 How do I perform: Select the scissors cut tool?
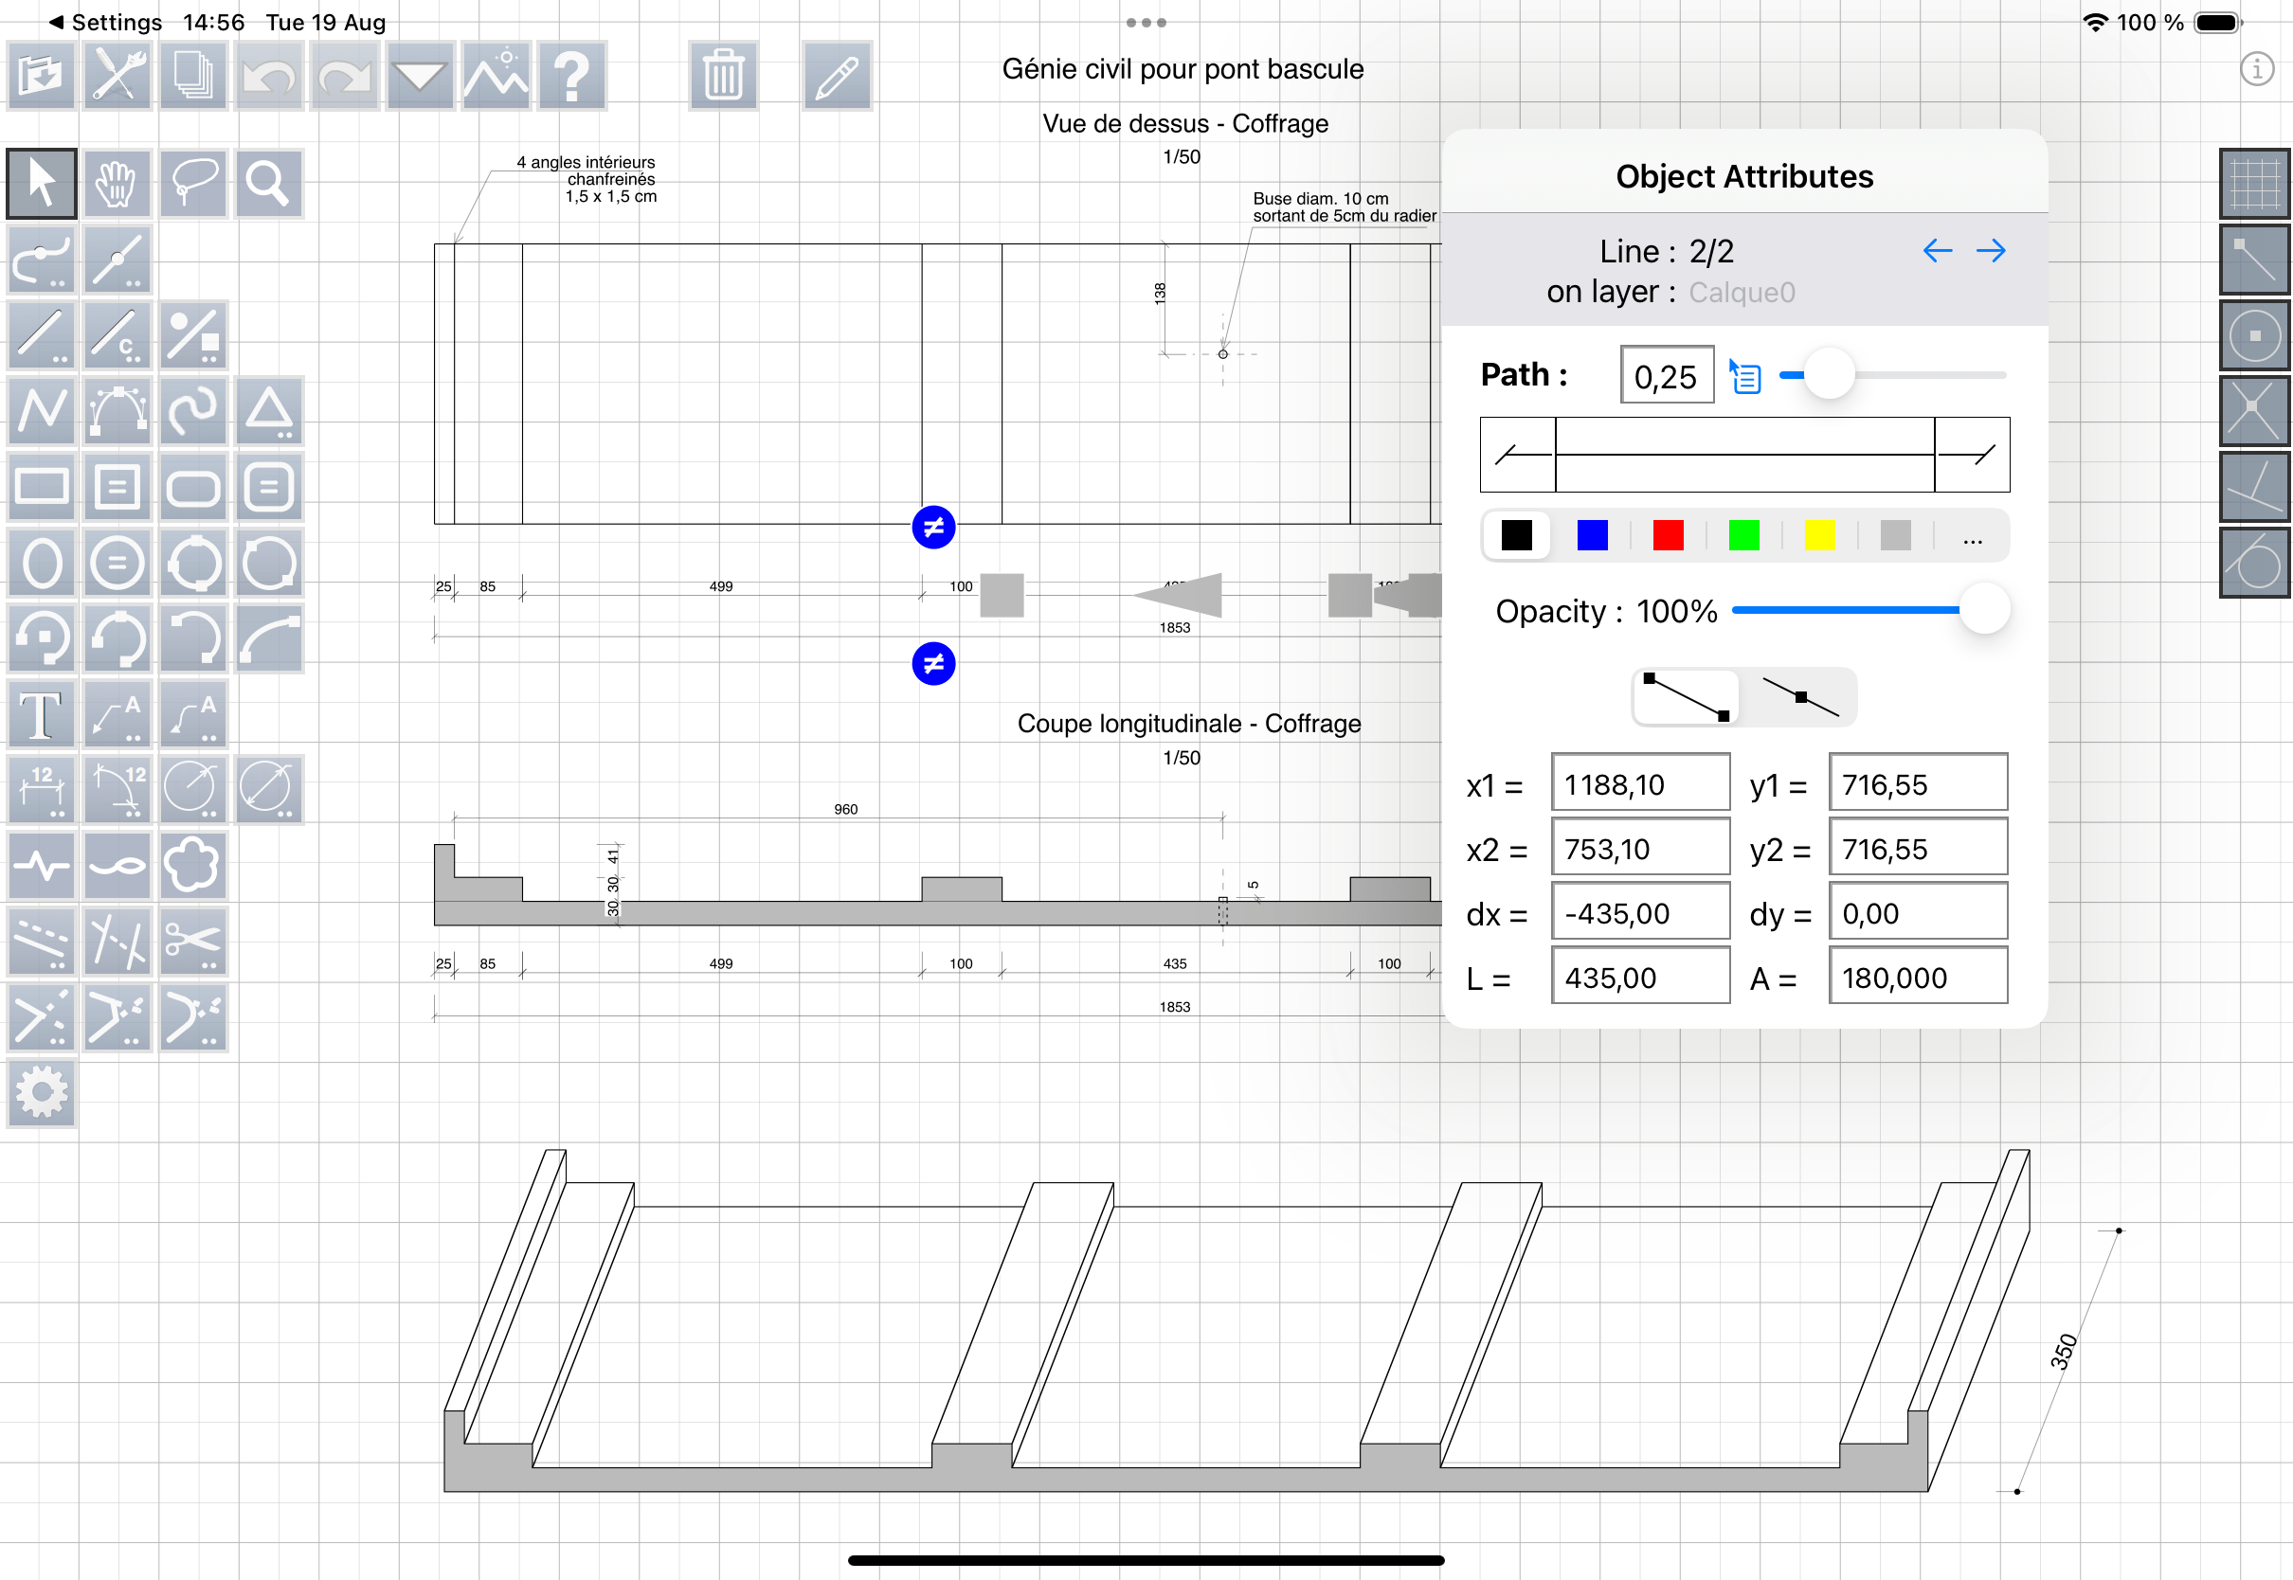point(193,941)
